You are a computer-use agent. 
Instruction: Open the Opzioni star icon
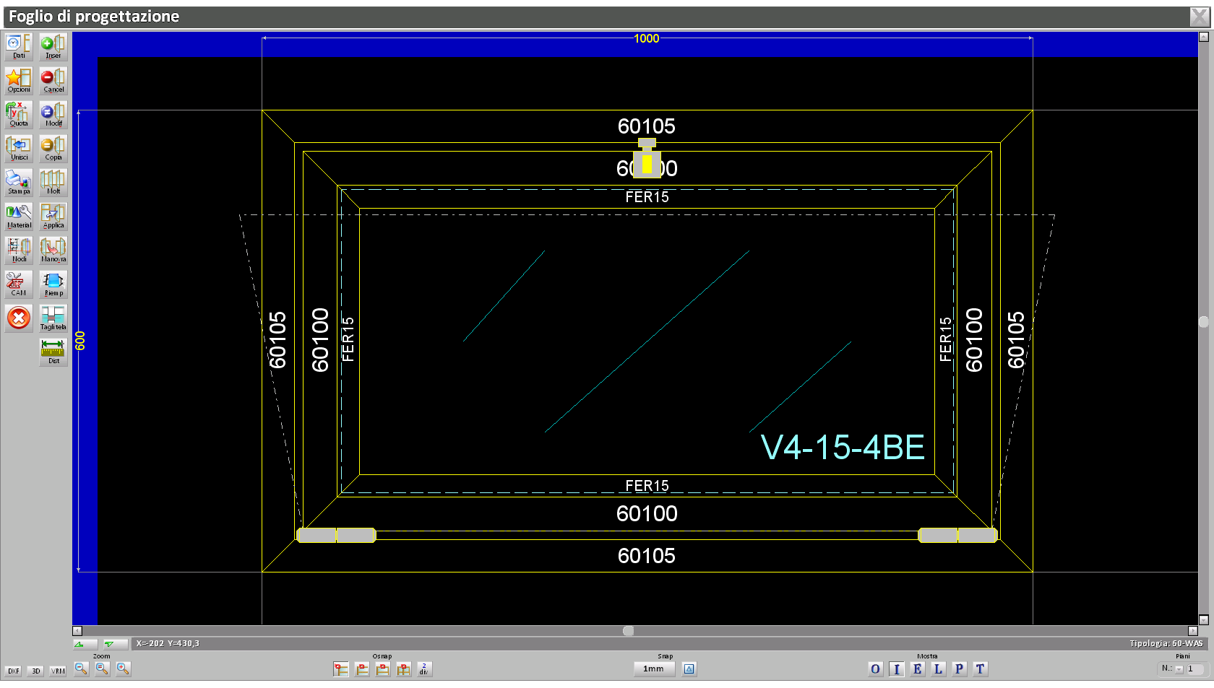pyautogui.click(x=19, y=81)
